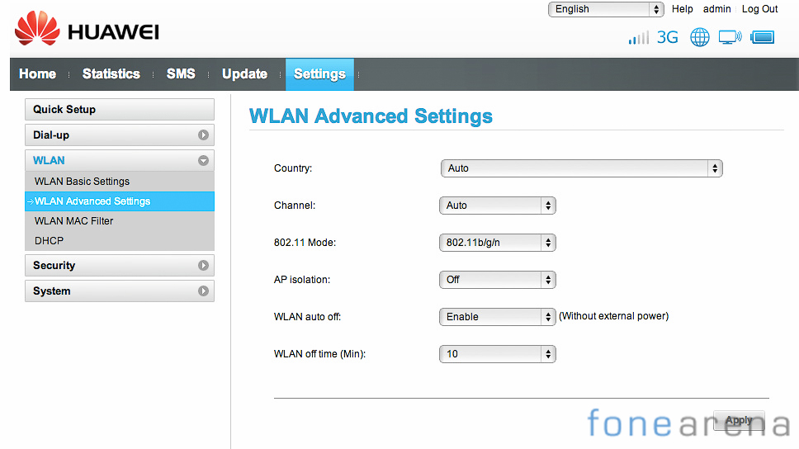Click the battery status icon
This screenshot has height=449, width=799.
[x=763, y=37]
